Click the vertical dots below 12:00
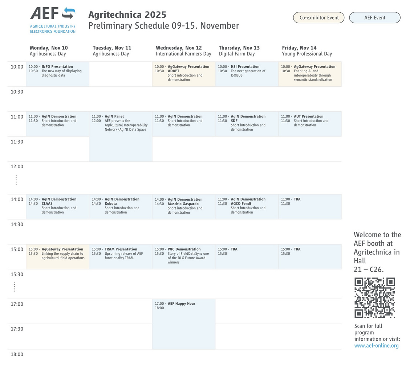The image size is (414, 370). (16, 180)
